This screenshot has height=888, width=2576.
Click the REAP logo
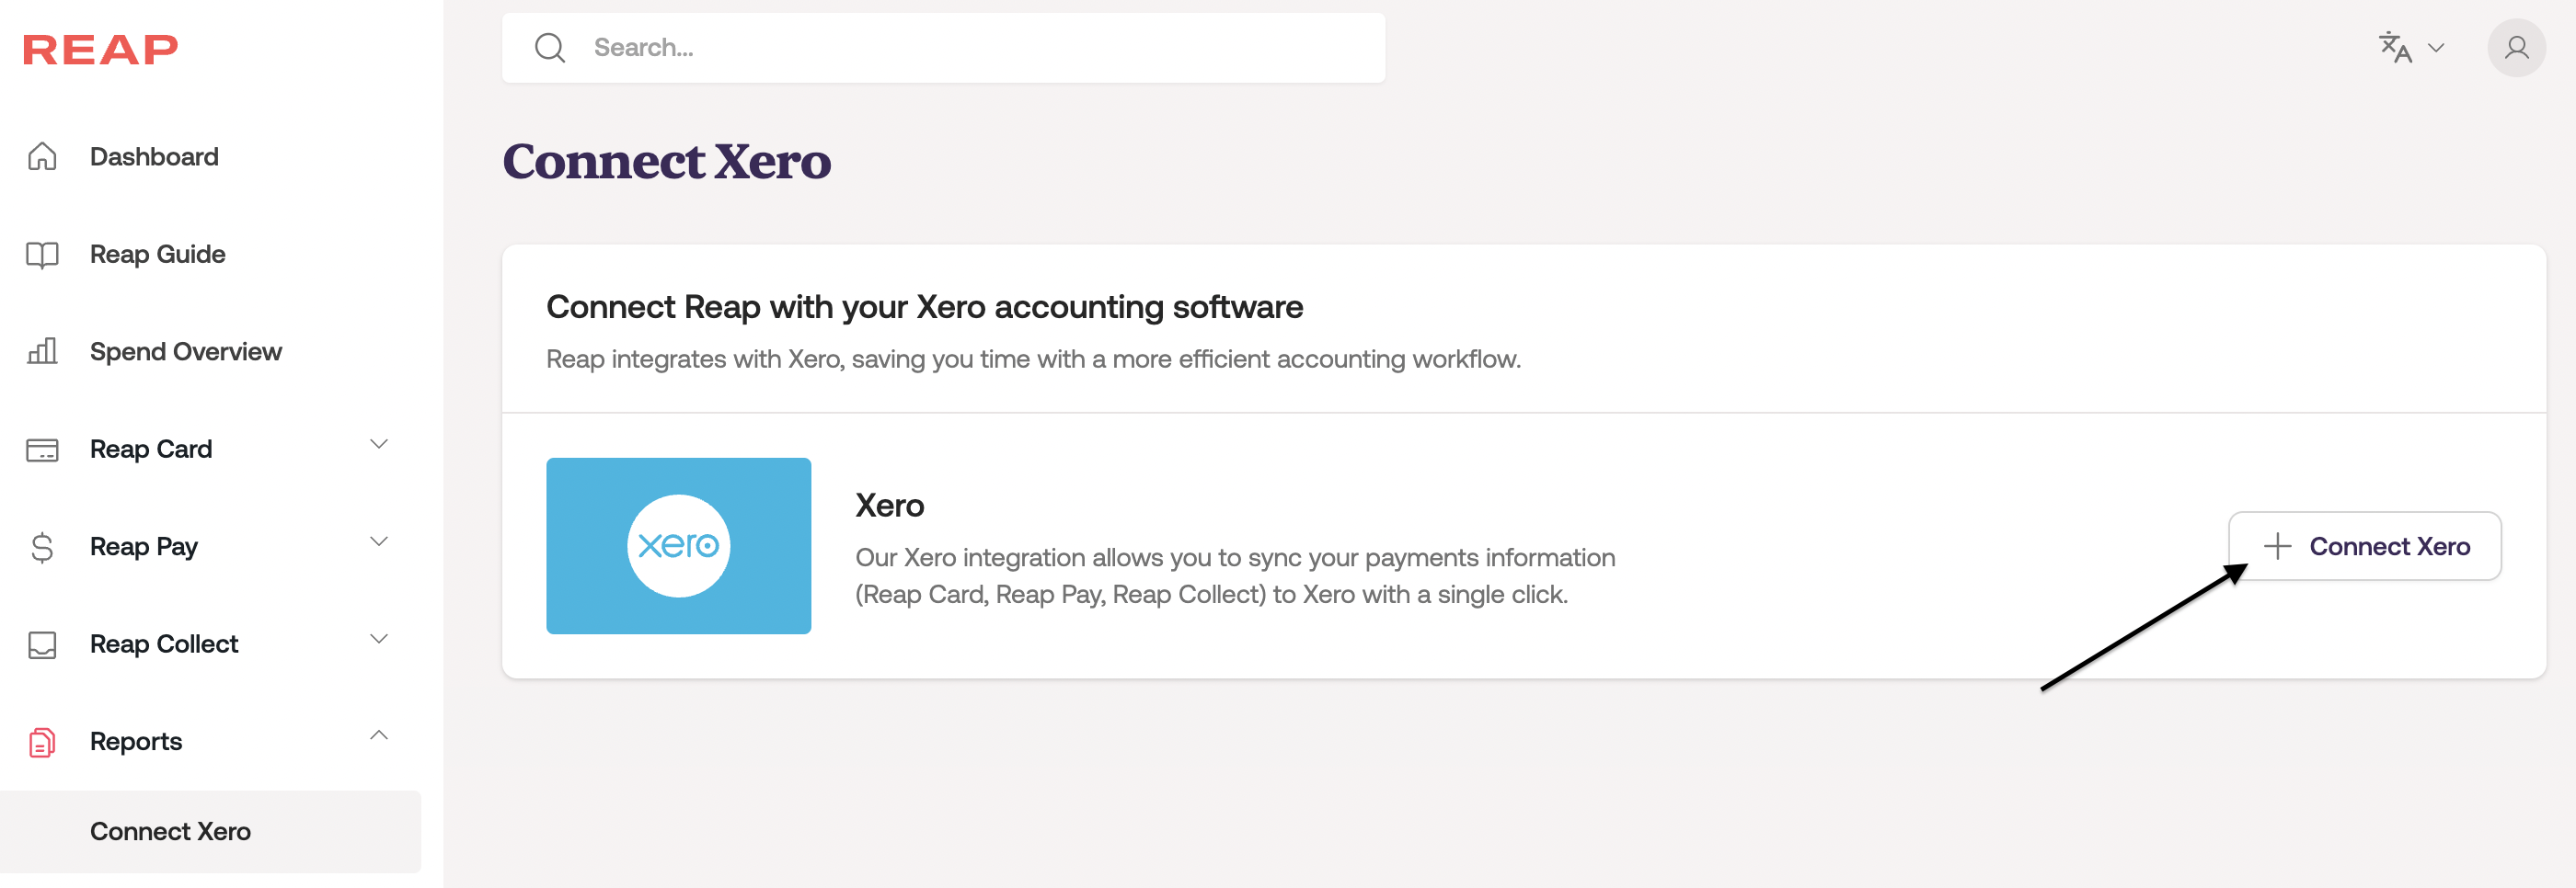point(100,49)
